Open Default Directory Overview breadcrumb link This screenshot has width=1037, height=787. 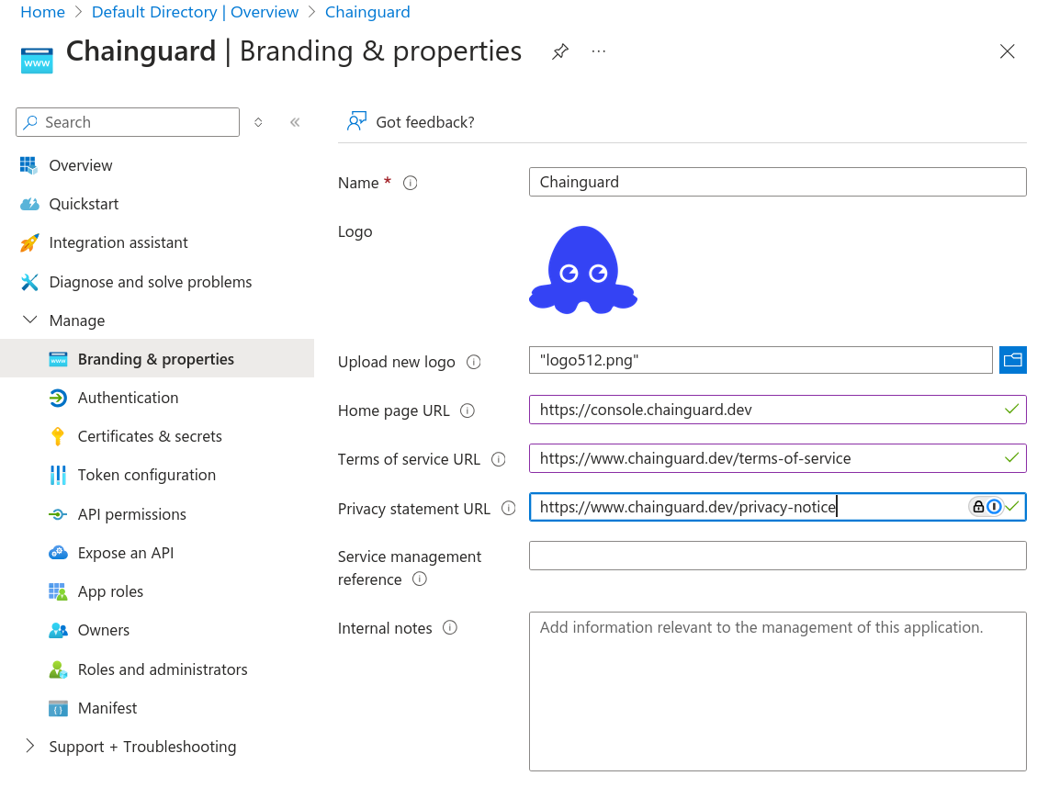(194, 11)
